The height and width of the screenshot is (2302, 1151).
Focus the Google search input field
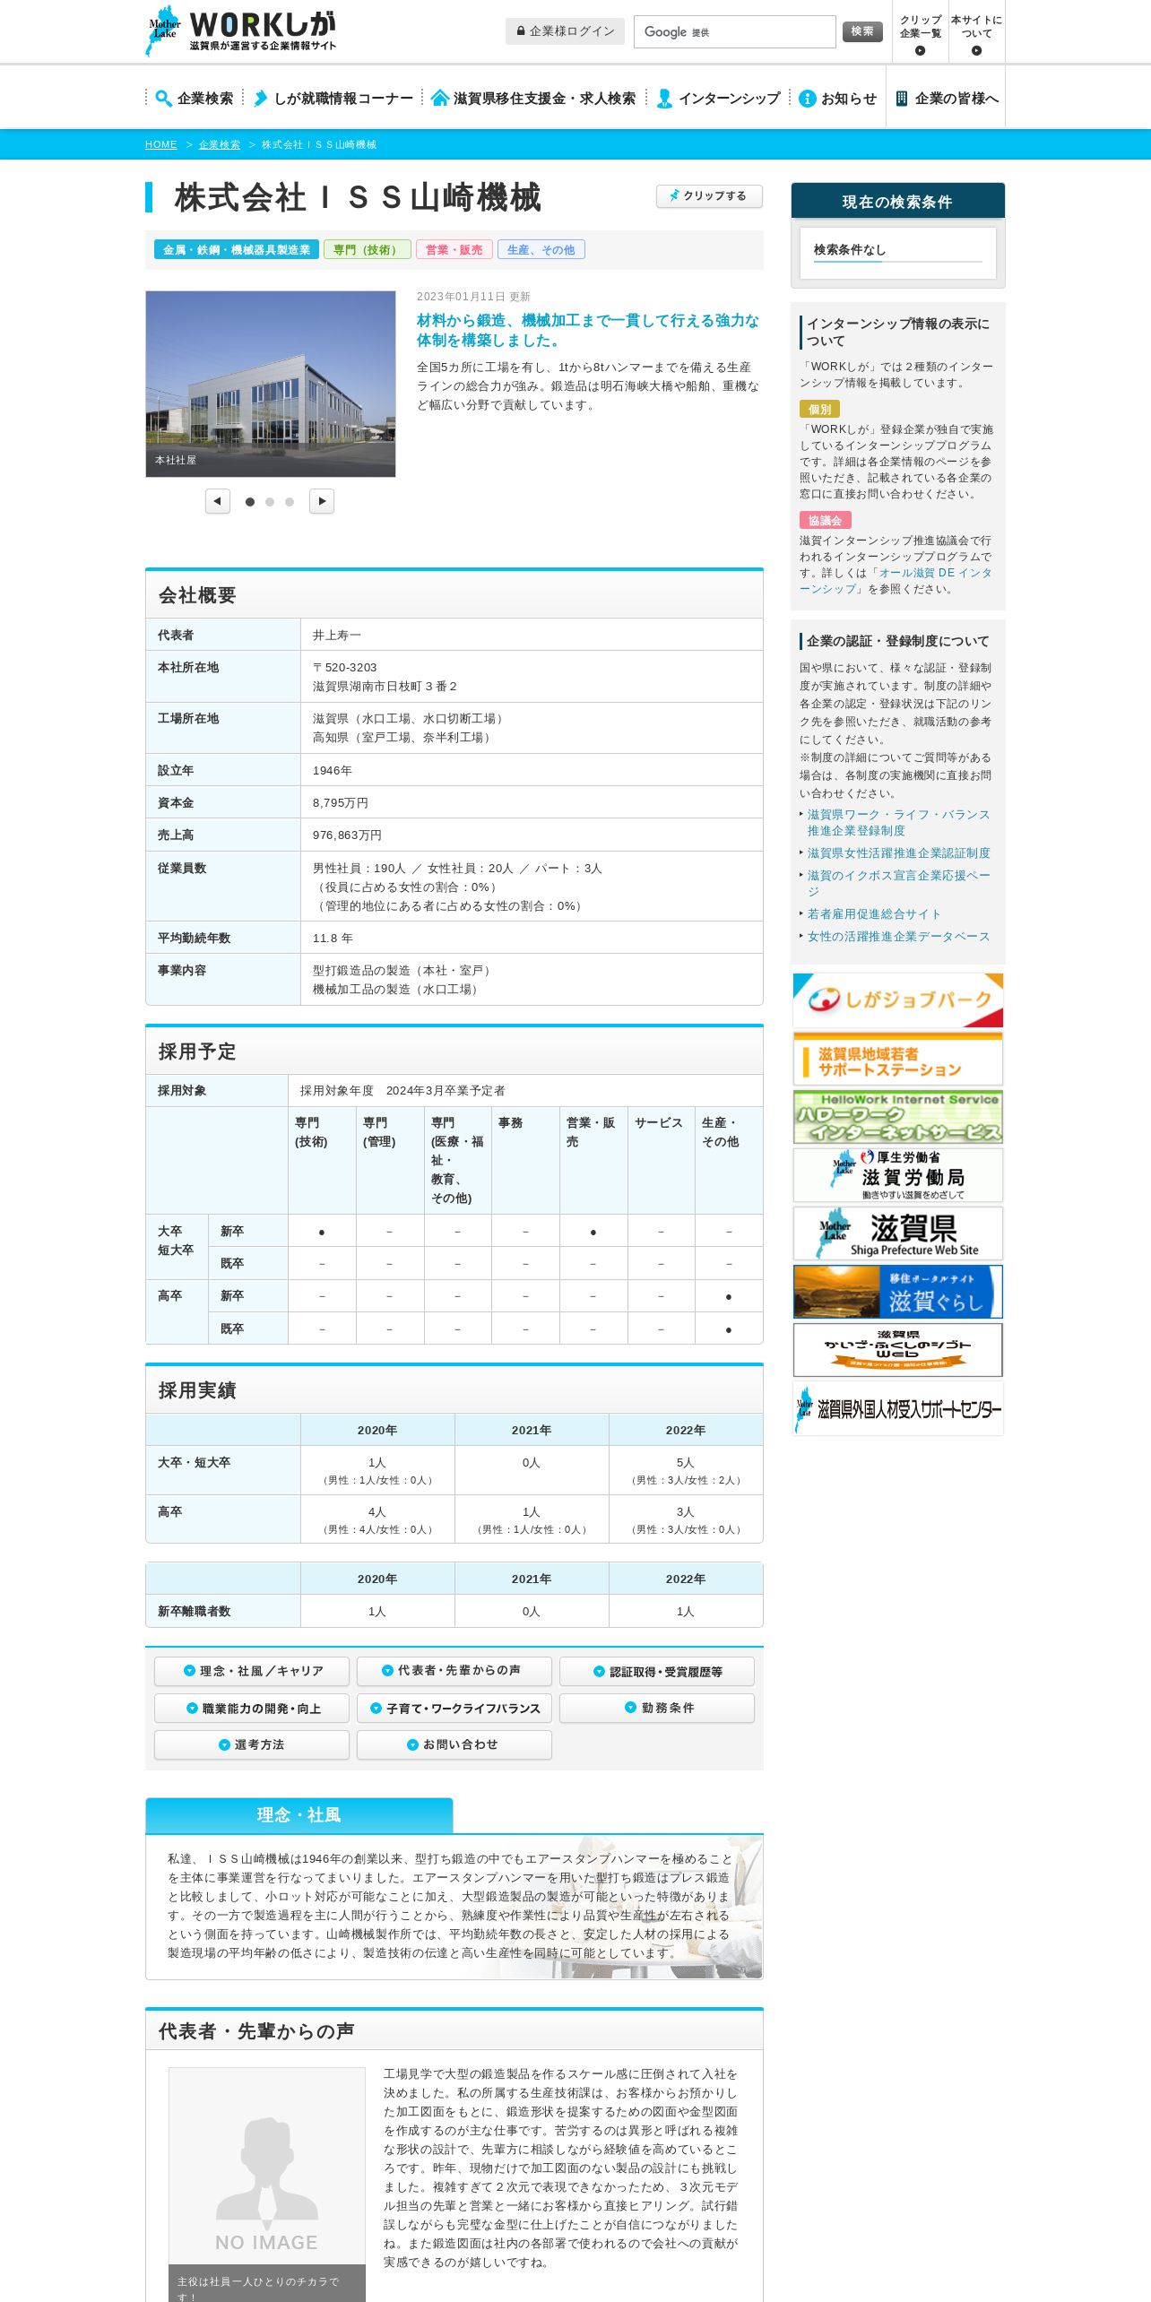tap(734, 31)
